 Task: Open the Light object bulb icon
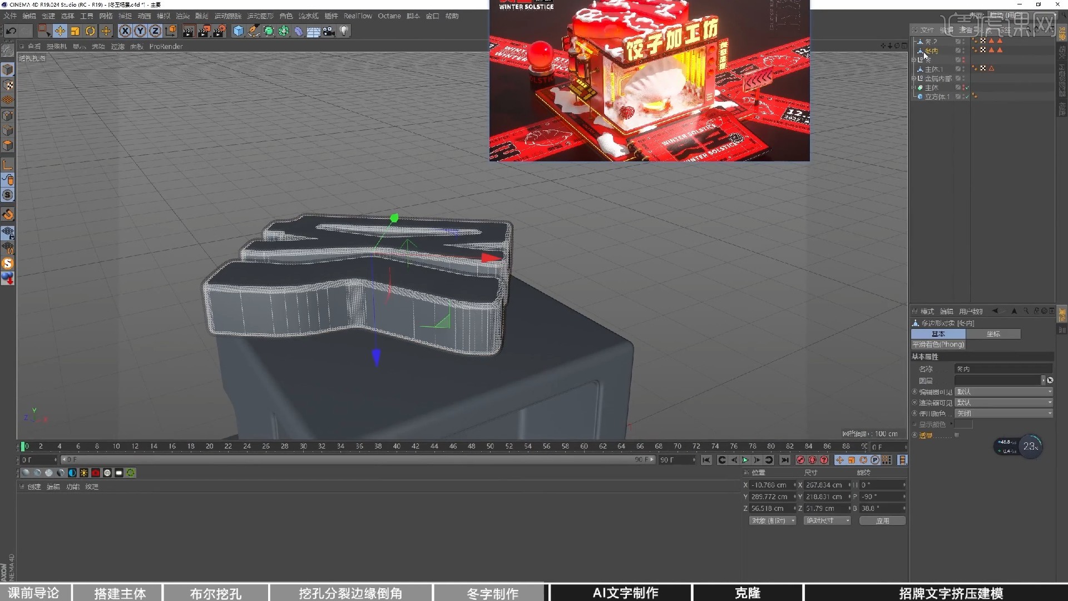point(344,31)
